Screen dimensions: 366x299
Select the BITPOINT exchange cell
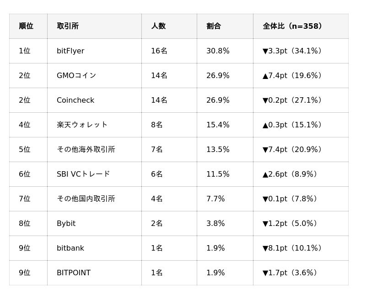coord(74,273)
